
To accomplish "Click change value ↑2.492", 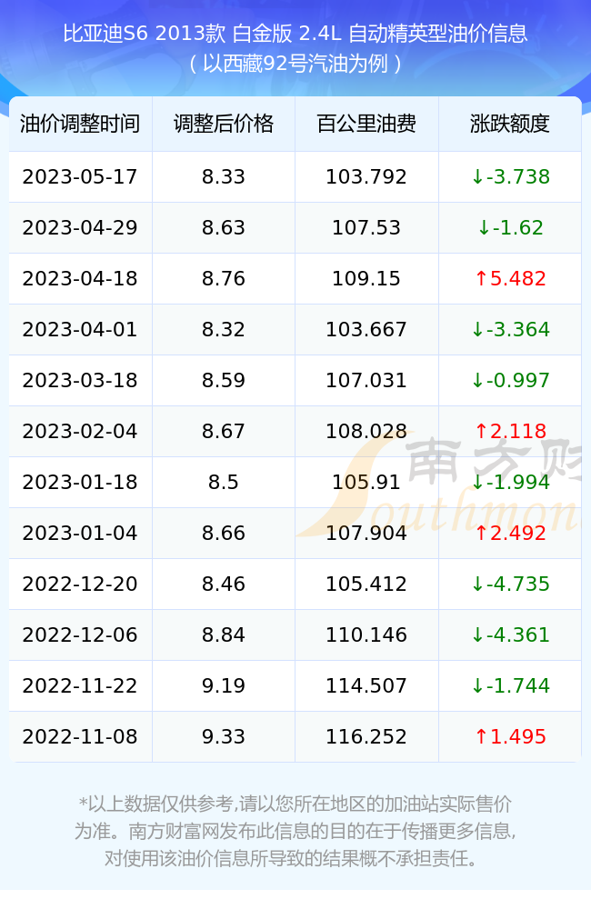I will click(510, 534).
